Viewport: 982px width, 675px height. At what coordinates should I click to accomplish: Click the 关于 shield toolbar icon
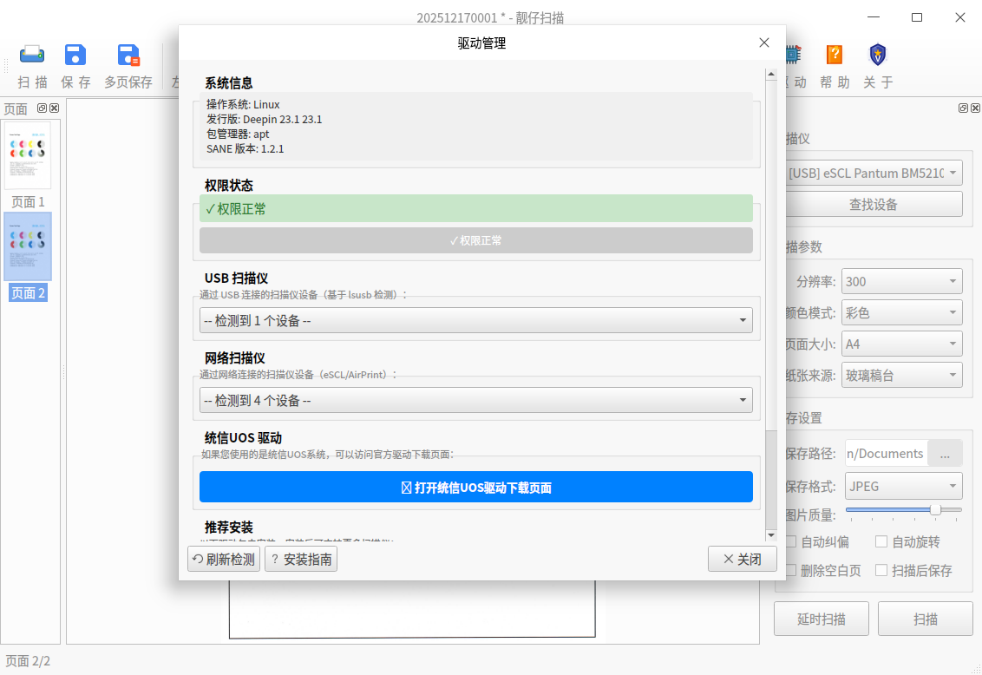coord(878,56)
